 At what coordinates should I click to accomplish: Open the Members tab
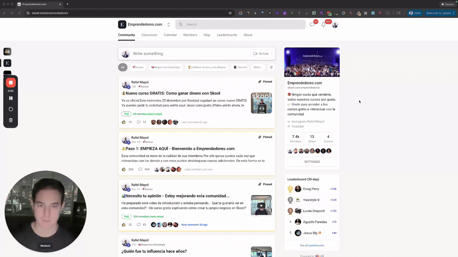pos(190,35)
